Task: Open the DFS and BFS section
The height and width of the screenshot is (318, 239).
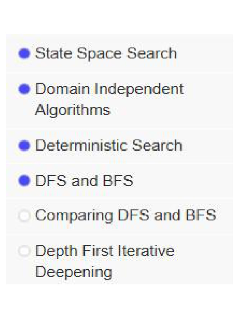Action: coord(84,181)
